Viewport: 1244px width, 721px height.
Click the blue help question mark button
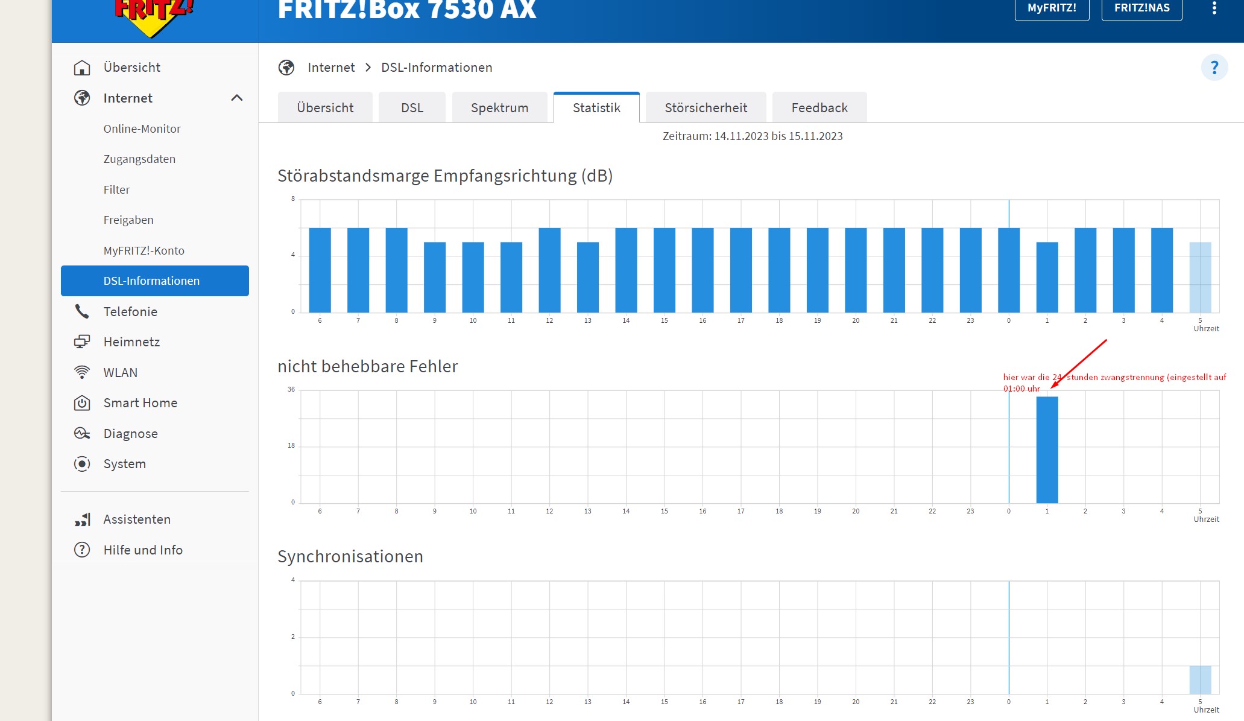click(x=1214, y=68)
